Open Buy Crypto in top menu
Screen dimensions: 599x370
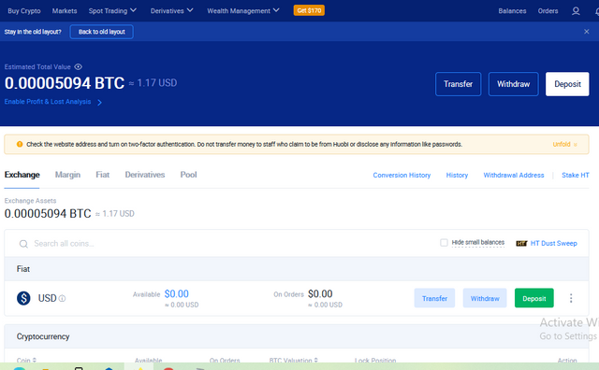coord(24,11)
